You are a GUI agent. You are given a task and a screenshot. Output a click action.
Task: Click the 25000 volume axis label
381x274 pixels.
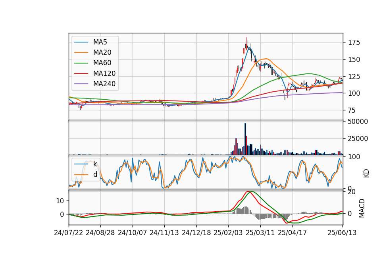click(358, 139)
